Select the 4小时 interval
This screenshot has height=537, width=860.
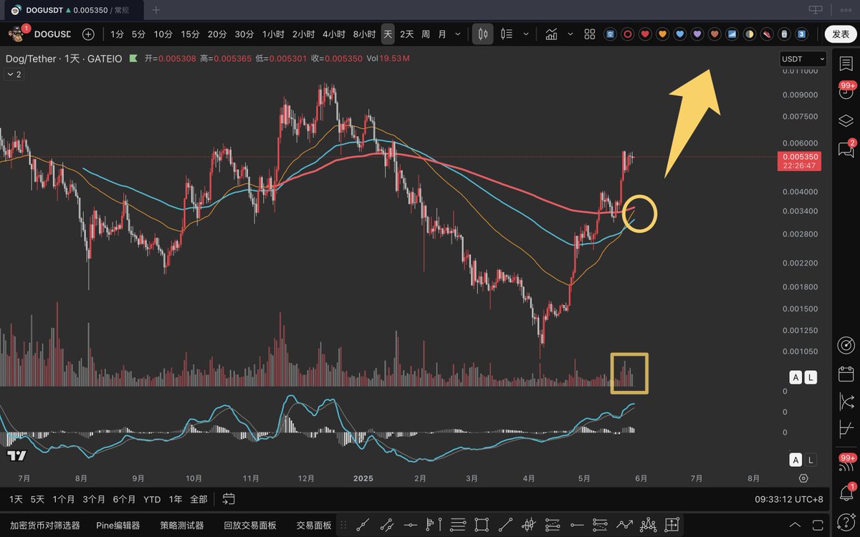tap(334, 34)
